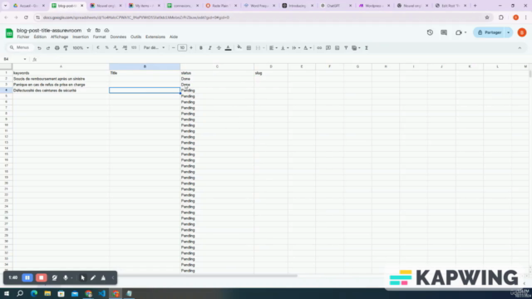Select cell with 'Soucis de remboursement après un sinistre'

click(61, 79)
